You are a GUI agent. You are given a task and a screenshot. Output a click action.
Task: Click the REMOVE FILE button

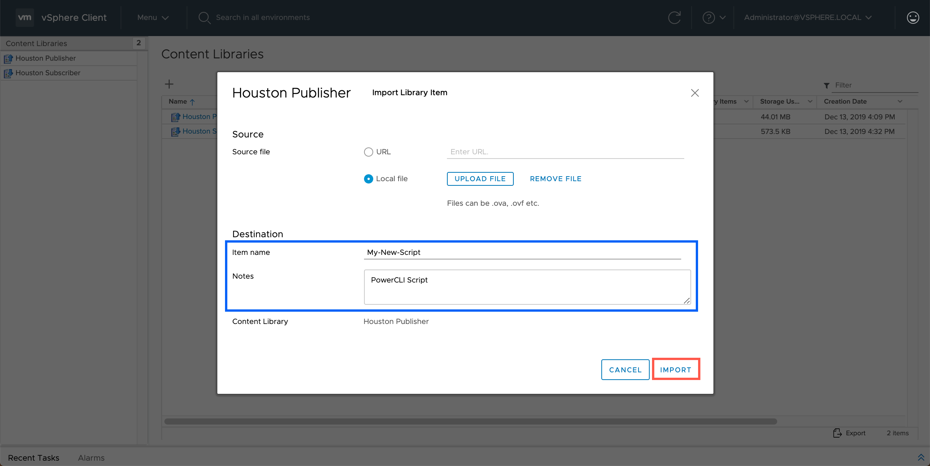point(556,179)
